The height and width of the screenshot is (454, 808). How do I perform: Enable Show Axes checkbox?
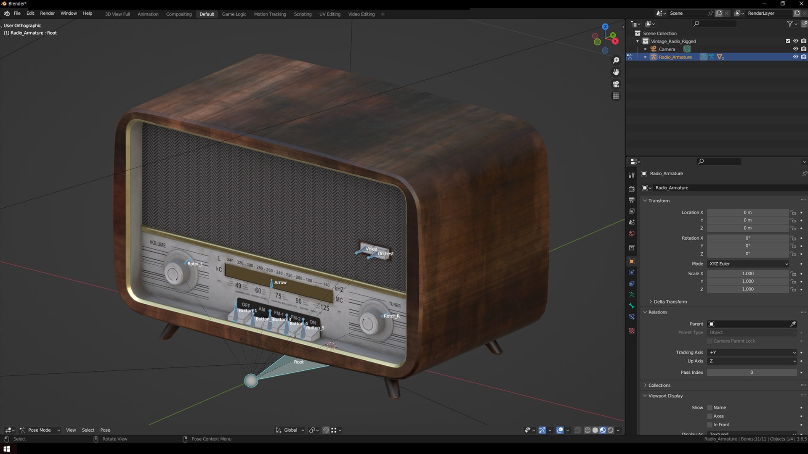coord(710,416)
